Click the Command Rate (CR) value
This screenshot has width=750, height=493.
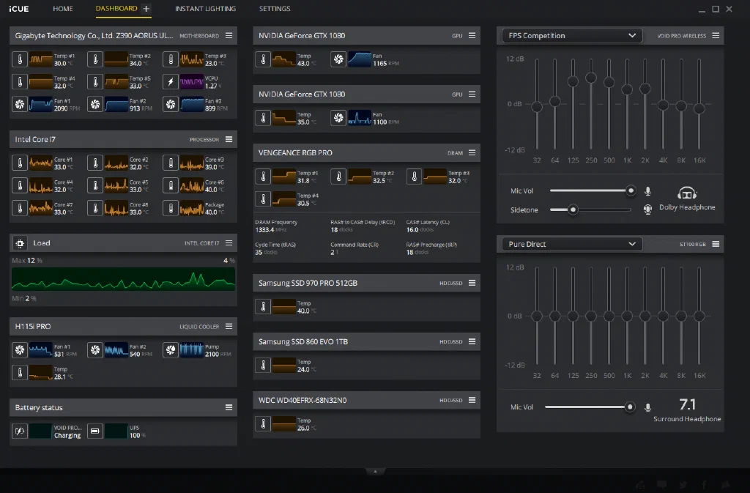[334, 253]
